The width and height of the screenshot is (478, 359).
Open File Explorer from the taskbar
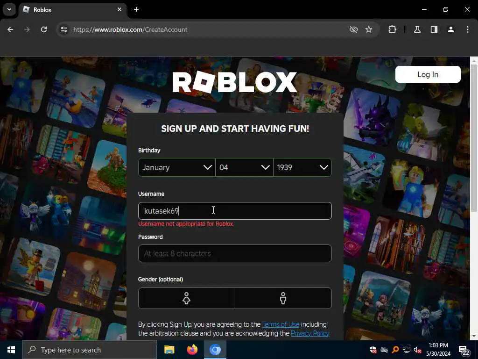[169, 350]
